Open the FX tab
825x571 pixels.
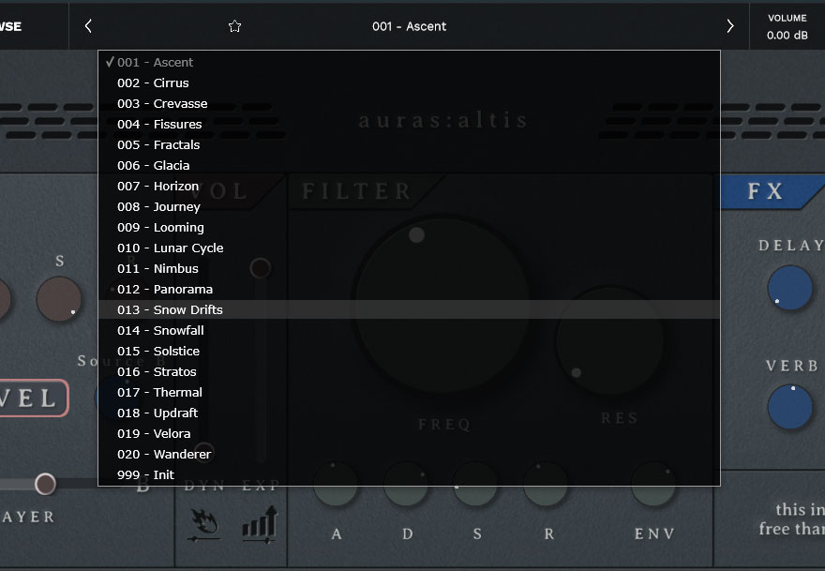(x=765, y=191)
